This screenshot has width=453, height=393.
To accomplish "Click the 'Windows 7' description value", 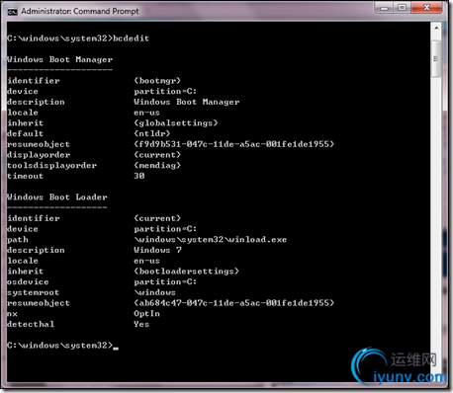I will click(x=157, y=250).
